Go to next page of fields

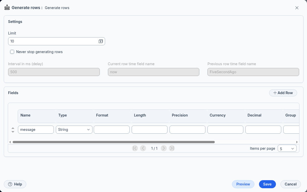164,148
